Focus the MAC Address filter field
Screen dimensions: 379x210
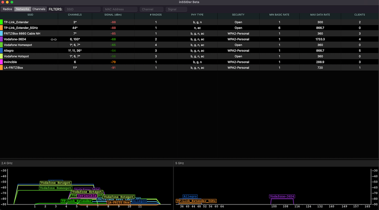point(120,9)
